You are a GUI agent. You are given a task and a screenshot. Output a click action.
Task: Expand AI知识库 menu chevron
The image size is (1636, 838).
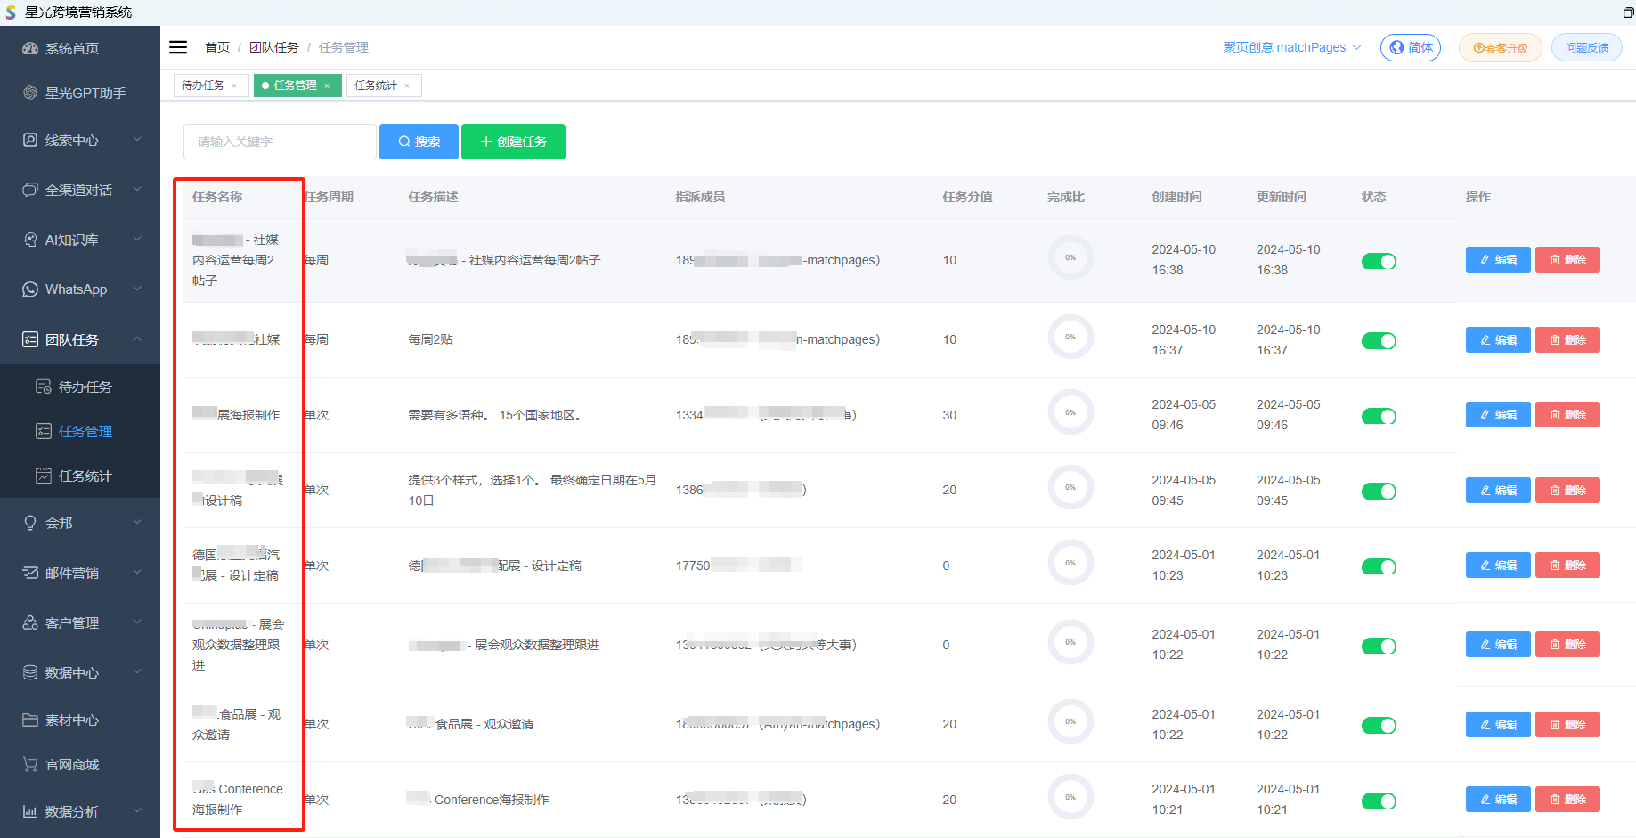[137, 240]
